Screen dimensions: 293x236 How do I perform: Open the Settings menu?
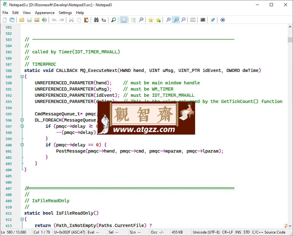tap(65, 12)
